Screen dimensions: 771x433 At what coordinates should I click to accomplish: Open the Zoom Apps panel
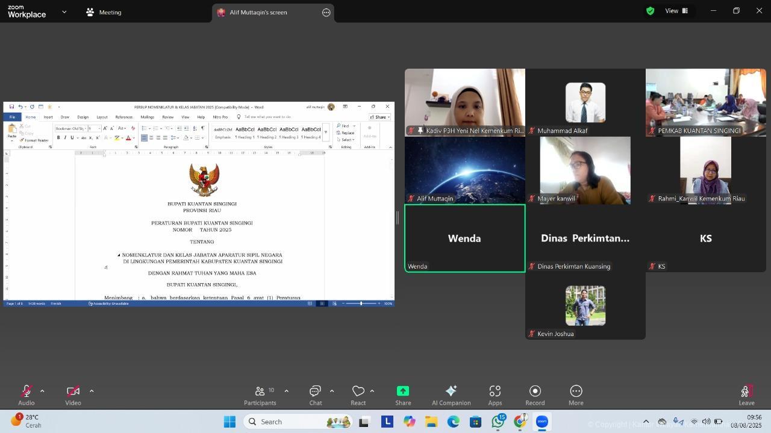(x=495, y=395)
